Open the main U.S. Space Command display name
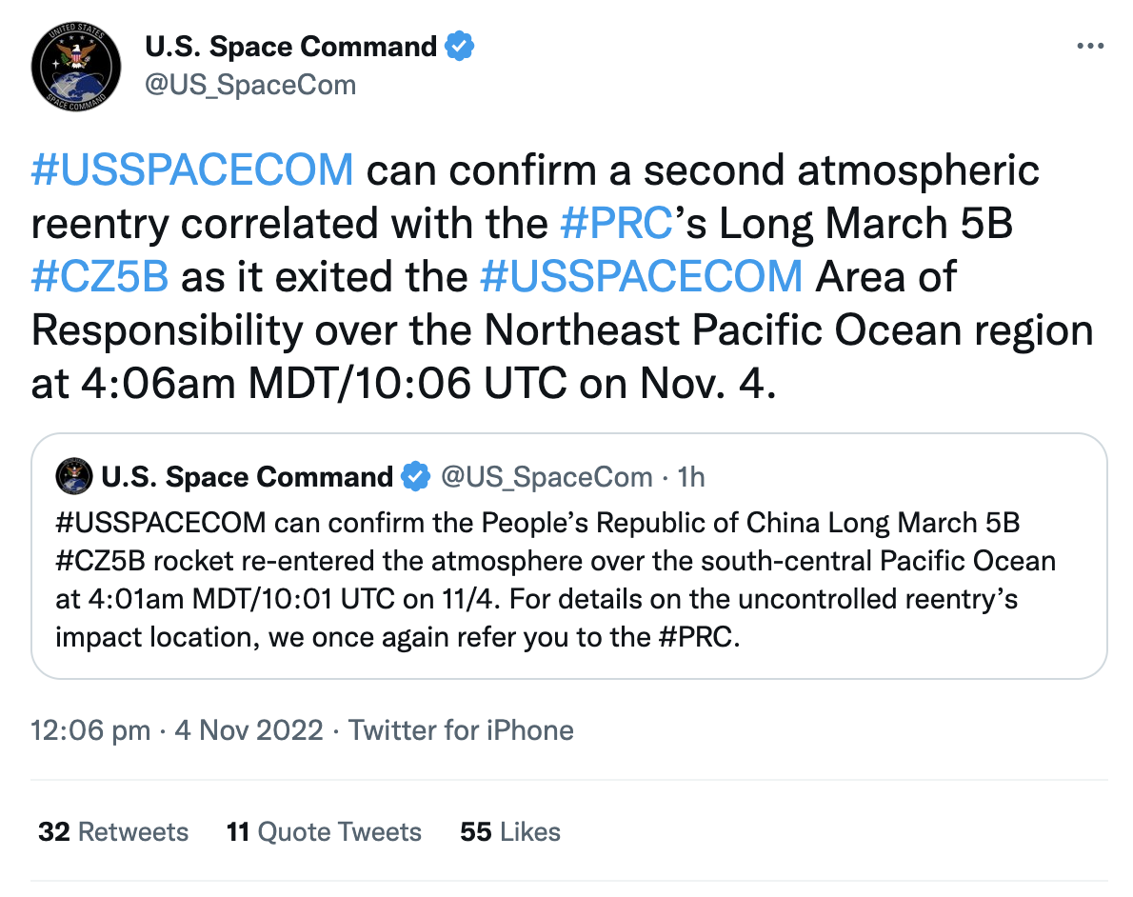Image resolution: width=1133 pixels, height=897 pixels. coord(290,47)
